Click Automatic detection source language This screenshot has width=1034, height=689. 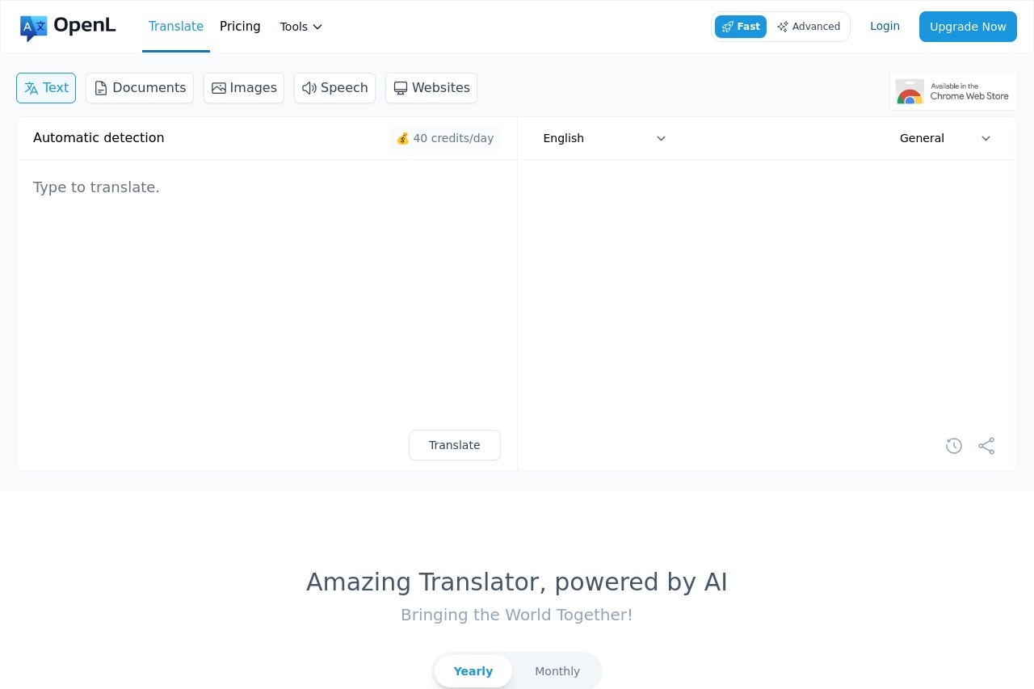coord(99,138)
